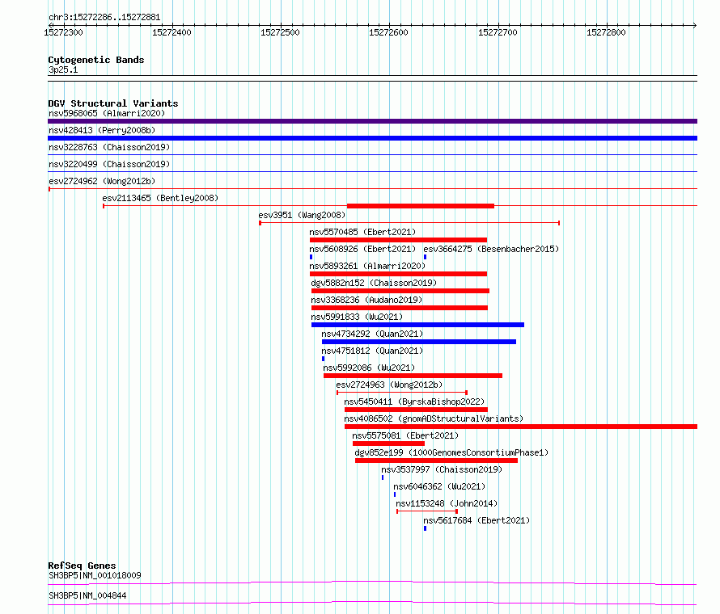720x614 pixels.
Task: Click nsv4086502 (gnomADStructuralVariants) label
Action: [x=434, y=418]
